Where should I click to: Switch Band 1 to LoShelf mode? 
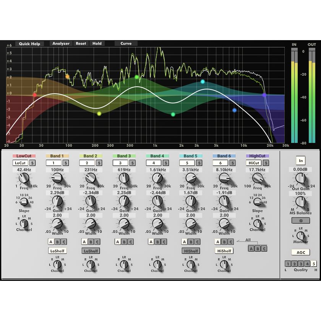pyautogui.click(x=57, y=251)
